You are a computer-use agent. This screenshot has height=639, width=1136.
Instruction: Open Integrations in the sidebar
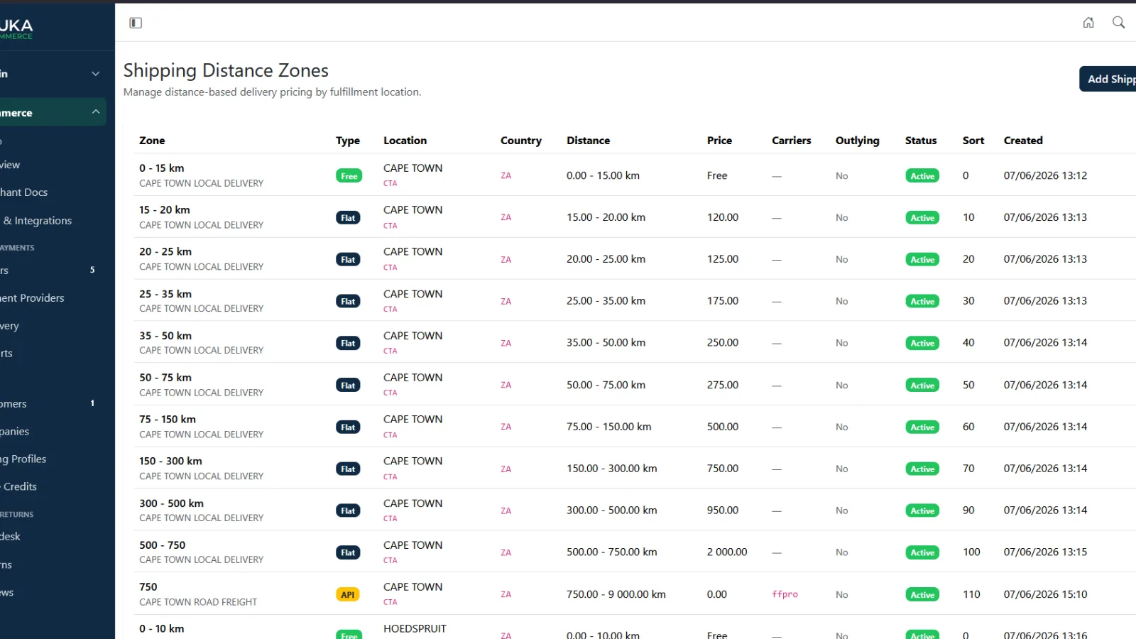coord(37,221)
